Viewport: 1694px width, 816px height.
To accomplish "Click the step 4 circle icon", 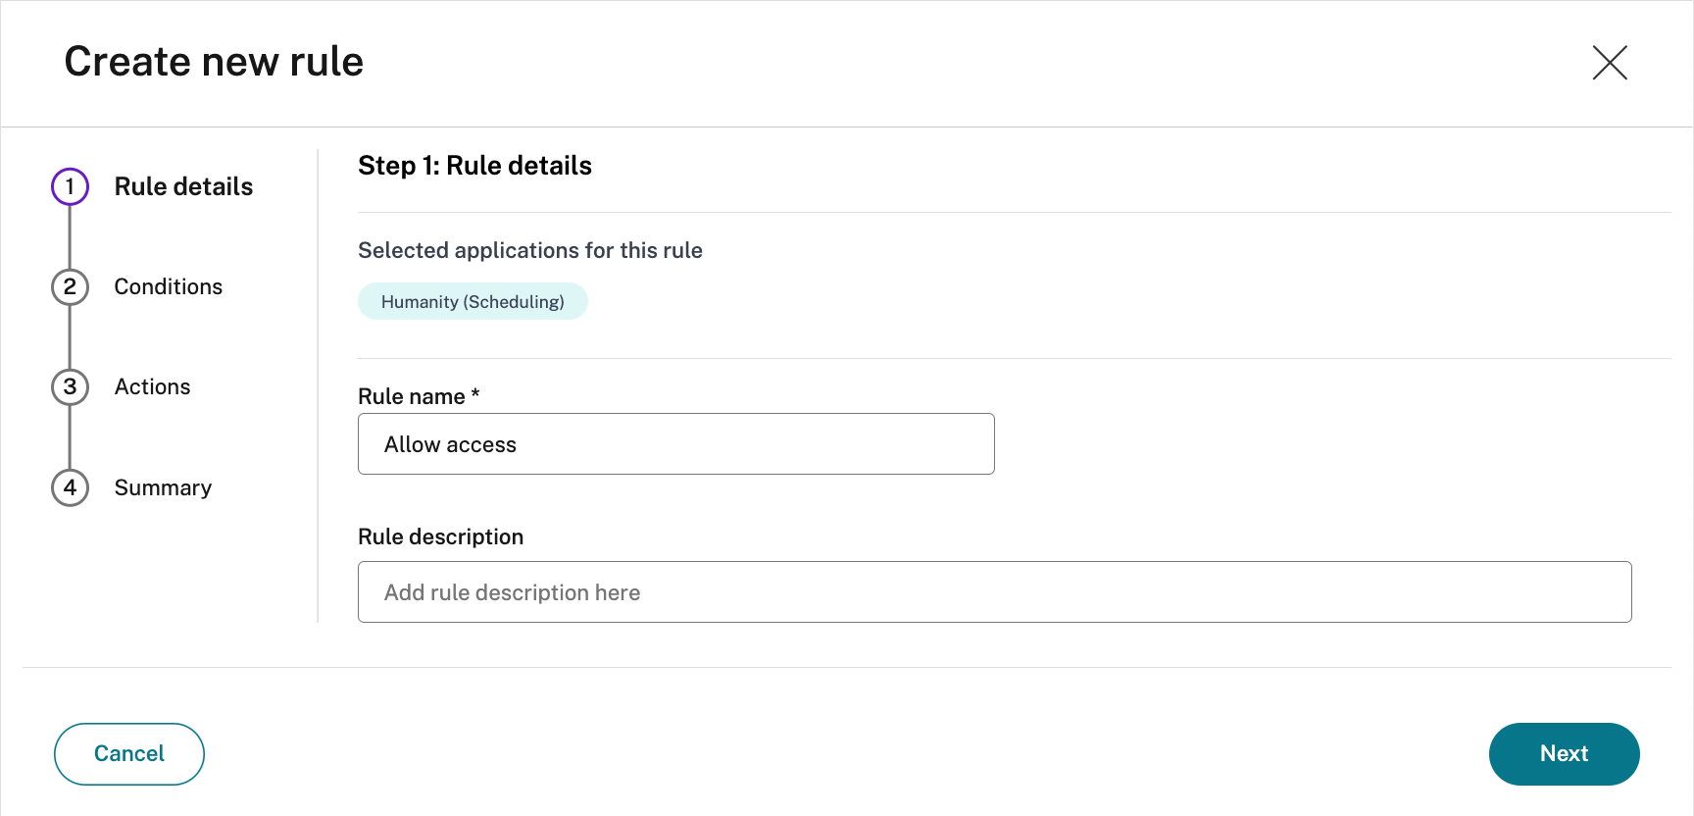I will click(x=70, y=487).
